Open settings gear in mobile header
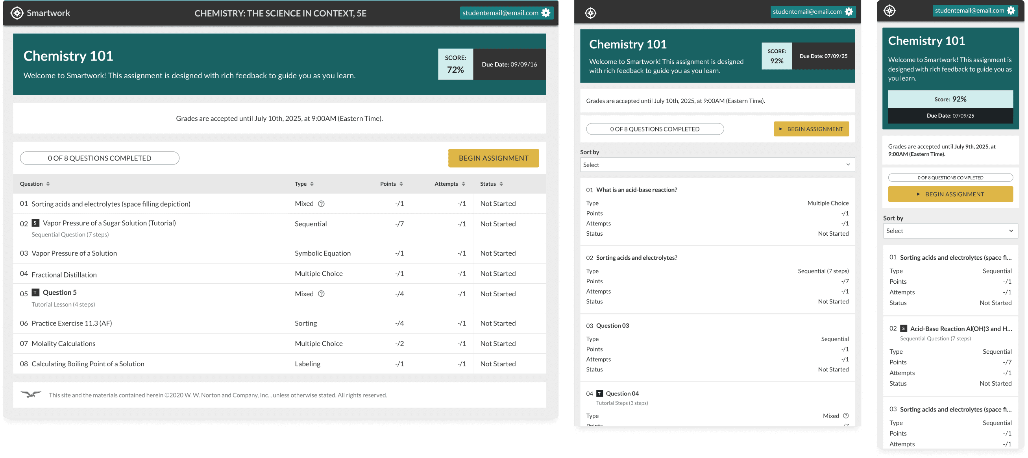1028x458 pixels. click(x=1011, y=11)
